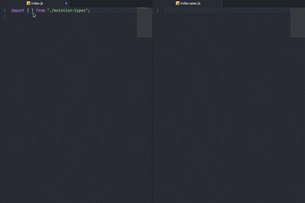
Task: Click line number 1 in right editor
Action: pos(158,11)
